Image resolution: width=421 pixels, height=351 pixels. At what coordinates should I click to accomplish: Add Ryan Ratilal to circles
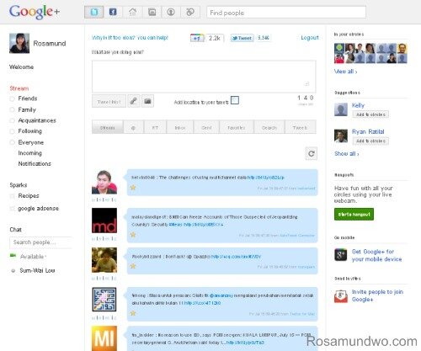370,141
